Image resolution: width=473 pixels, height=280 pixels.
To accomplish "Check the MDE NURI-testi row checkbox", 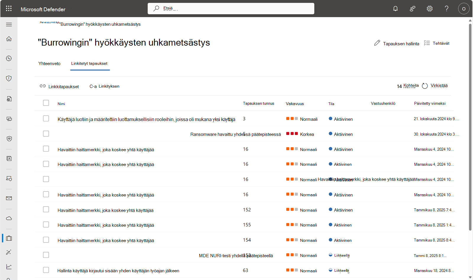I will pyautogui.click(x=46, y=255).
